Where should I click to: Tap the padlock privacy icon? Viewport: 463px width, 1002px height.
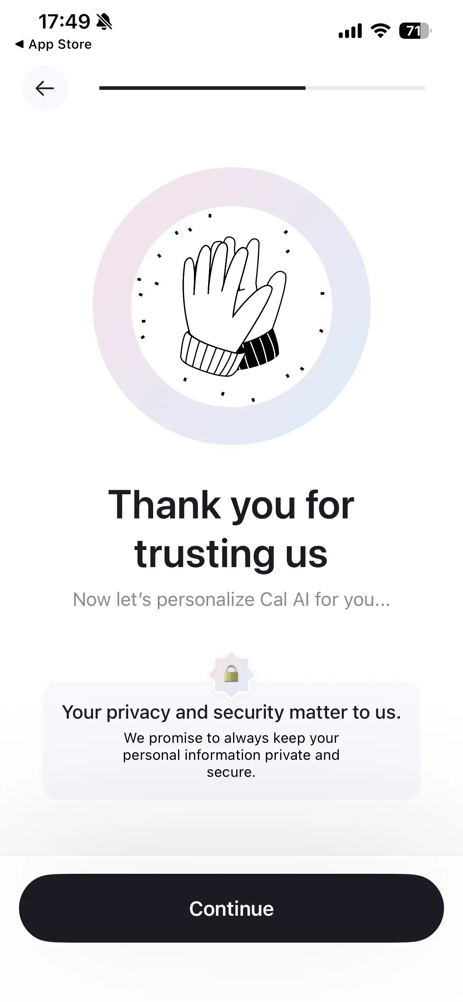click(231, 674)
